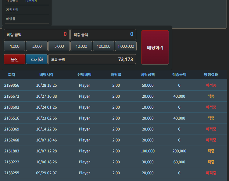The height and width of the screenshot is (181, 229).
Task: Add 100,000 to the bet amount
Action: point(104,46)
